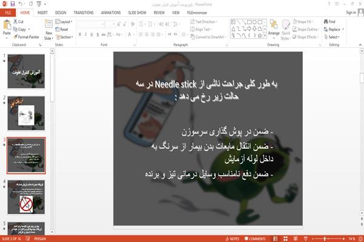Toggle text shadow S button

point(98,35)
